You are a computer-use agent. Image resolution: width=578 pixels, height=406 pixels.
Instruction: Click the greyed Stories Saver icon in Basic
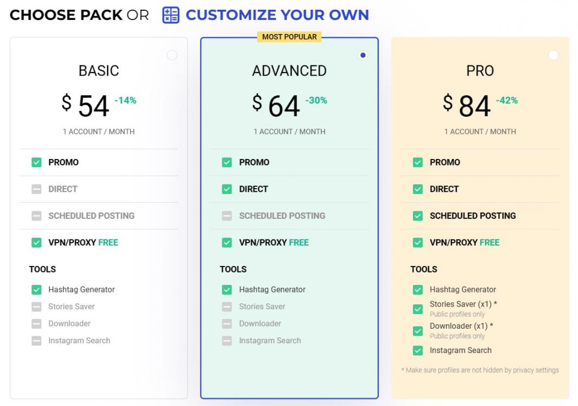(36, 307)
